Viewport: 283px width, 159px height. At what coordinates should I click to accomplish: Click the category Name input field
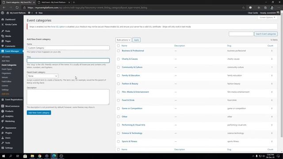tap(68, 48)
